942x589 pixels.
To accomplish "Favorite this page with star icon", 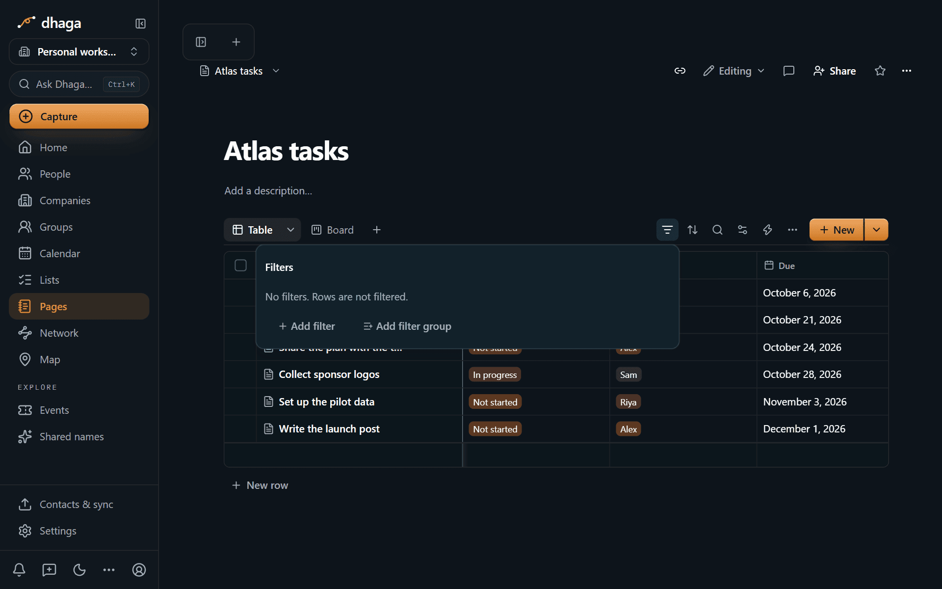I will (x=880, y=71).
